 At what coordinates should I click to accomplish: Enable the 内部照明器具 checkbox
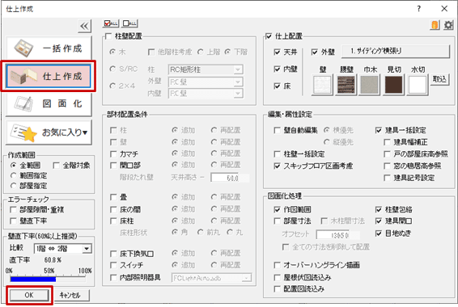113,278
